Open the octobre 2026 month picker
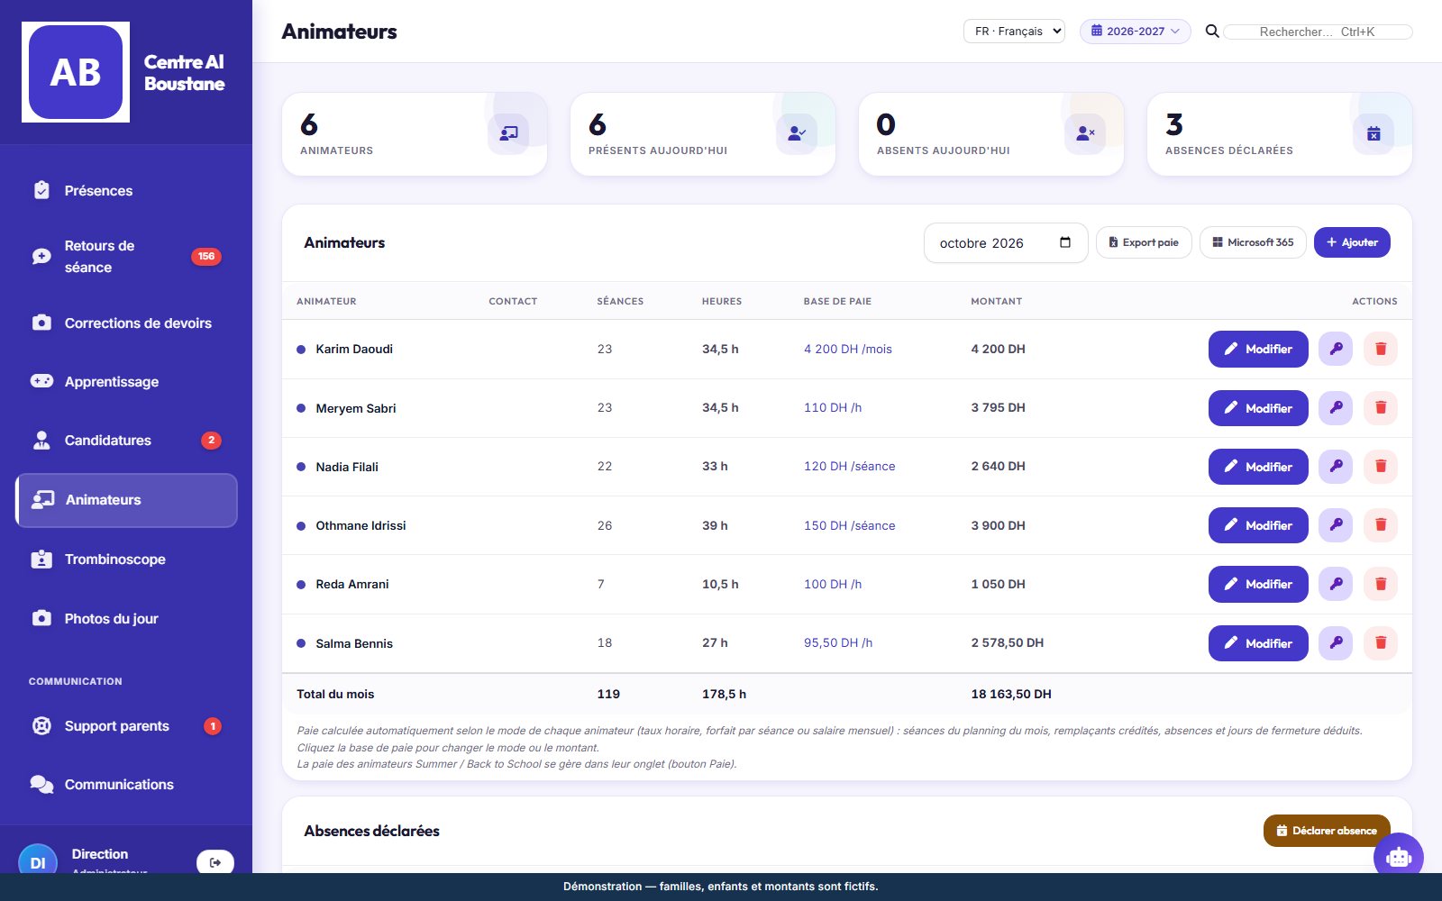 click(x=1006, y=243)
